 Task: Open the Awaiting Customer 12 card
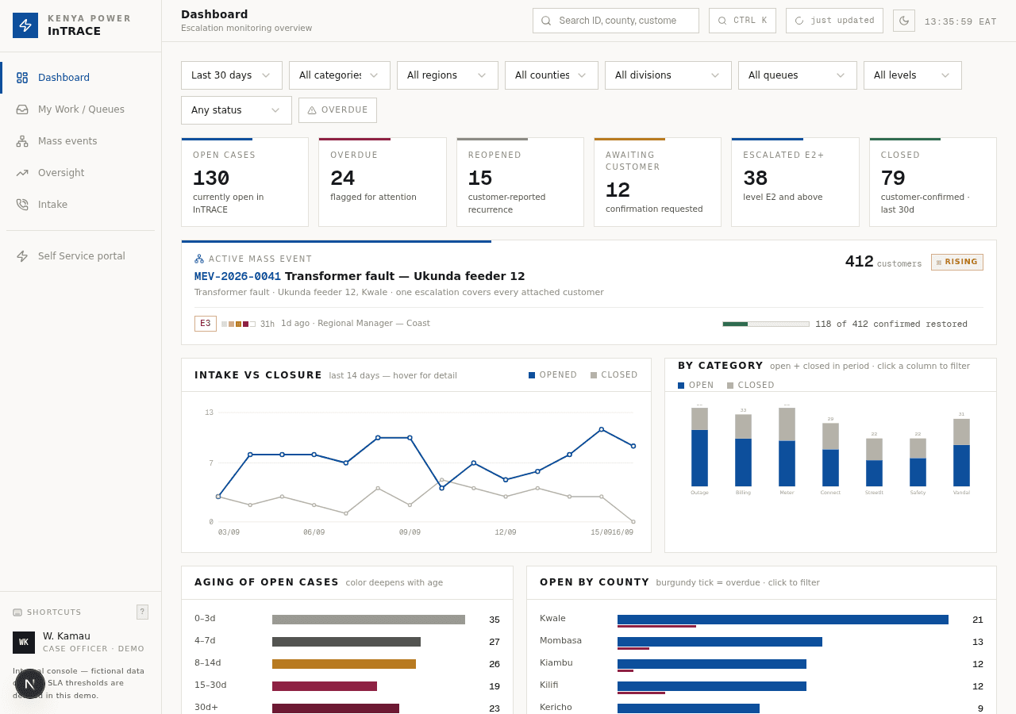click(x=657, y=182)
